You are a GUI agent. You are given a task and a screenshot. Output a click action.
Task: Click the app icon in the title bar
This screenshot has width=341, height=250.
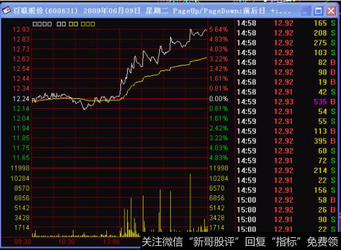[x=7, y=10]
